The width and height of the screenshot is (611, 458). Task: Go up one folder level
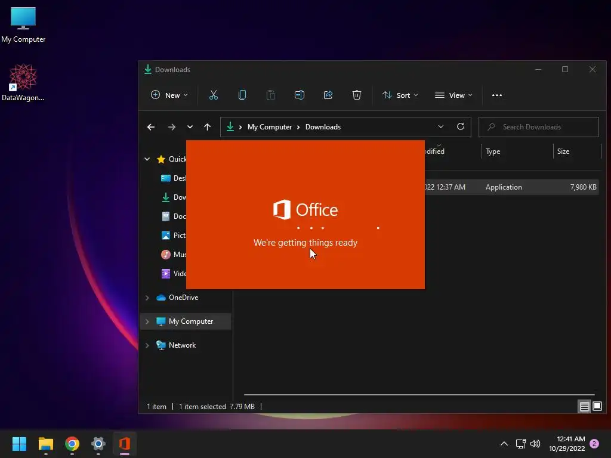207,127
